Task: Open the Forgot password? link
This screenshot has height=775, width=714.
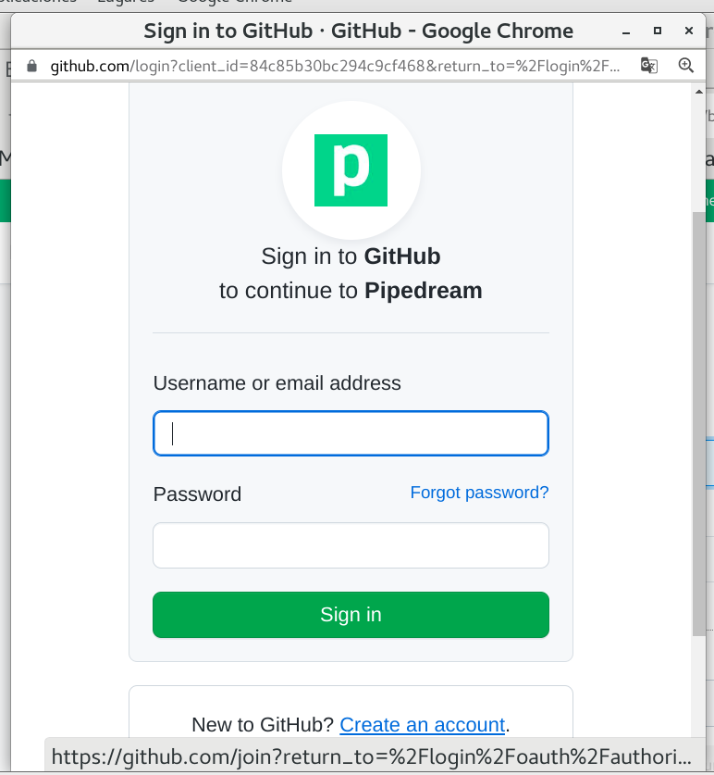Action: point(479,493)
